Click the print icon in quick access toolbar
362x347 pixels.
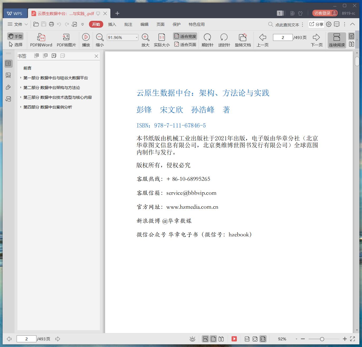pyautogui.click(x=51, y=24)
